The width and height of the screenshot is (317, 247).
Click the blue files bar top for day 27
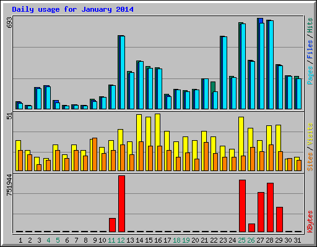(x=261, y=20)
